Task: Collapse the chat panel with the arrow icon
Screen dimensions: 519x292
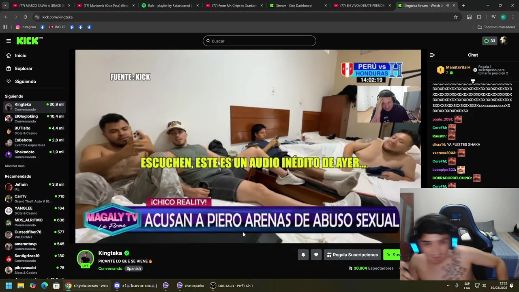Action: tap(432, 55)
